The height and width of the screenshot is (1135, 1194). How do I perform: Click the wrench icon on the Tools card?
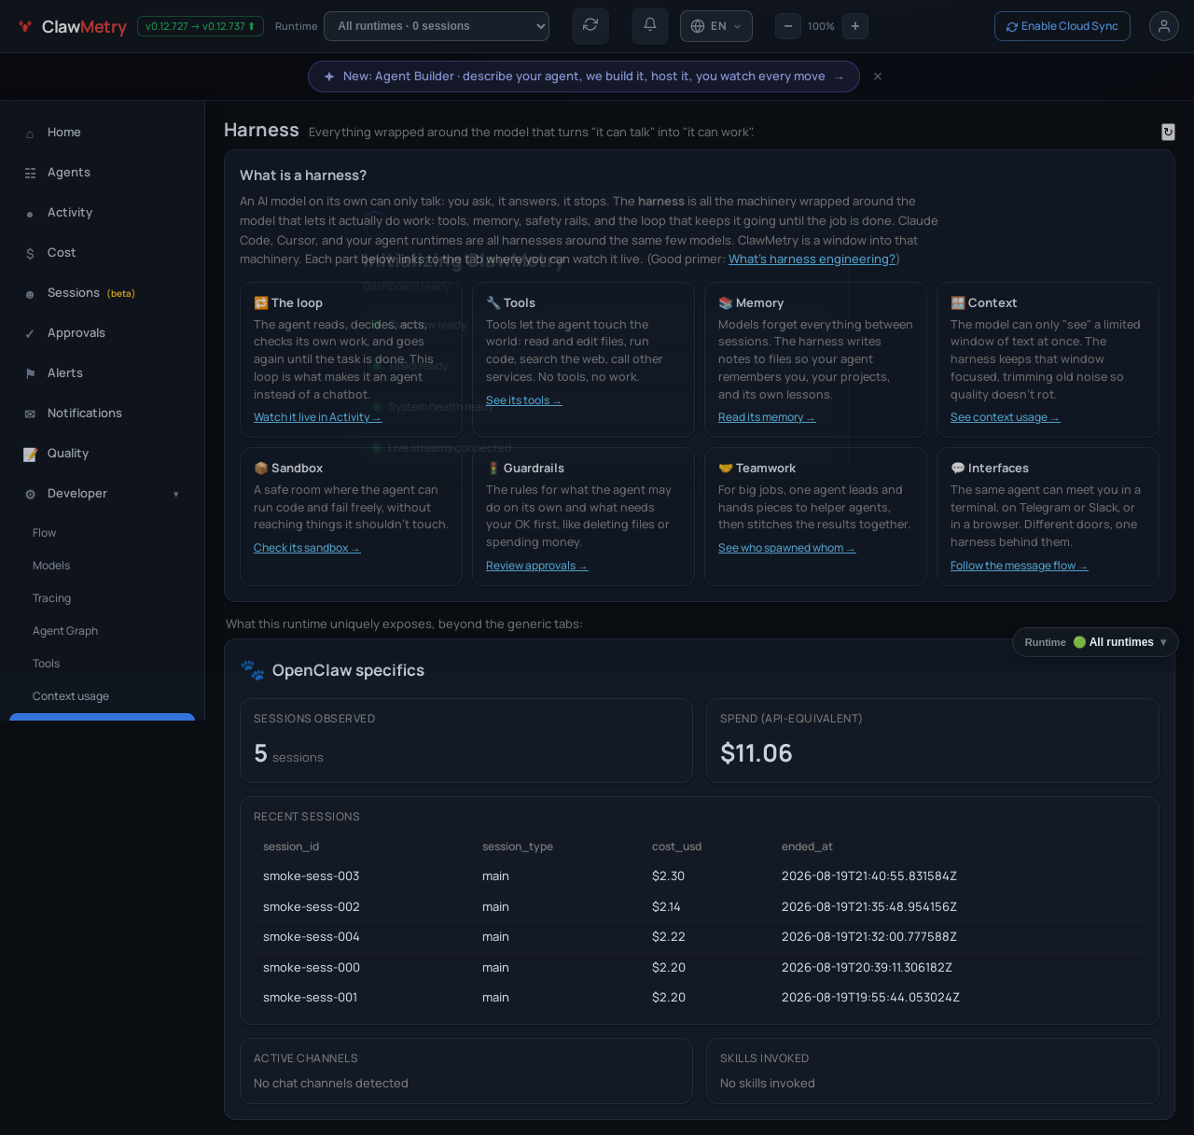[493, 303]
